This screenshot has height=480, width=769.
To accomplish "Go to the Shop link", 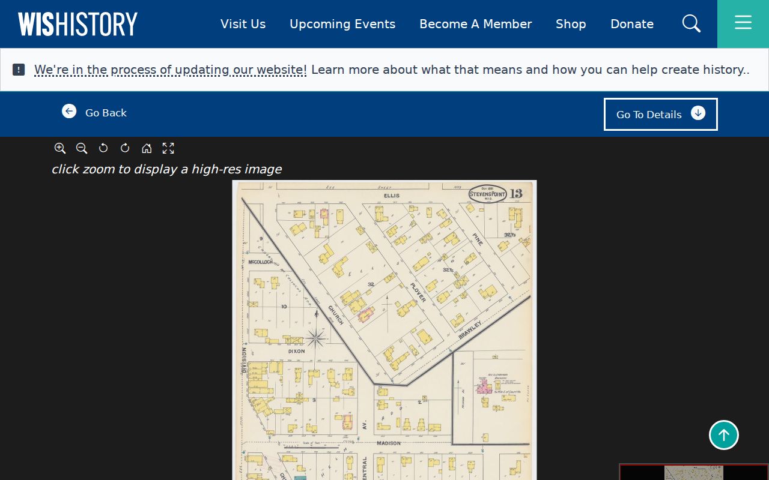I will [571, 24].
